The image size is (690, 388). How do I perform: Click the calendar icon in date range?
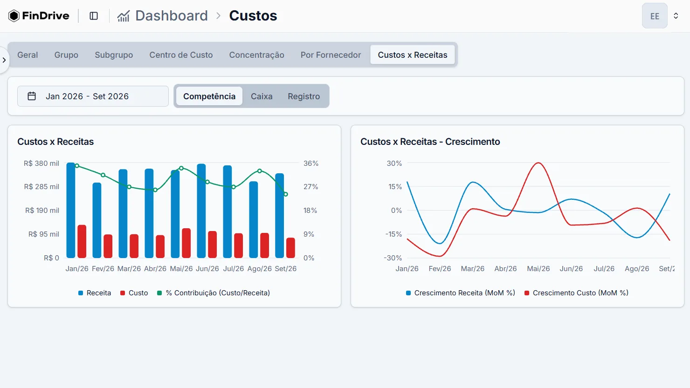(32, 96)
